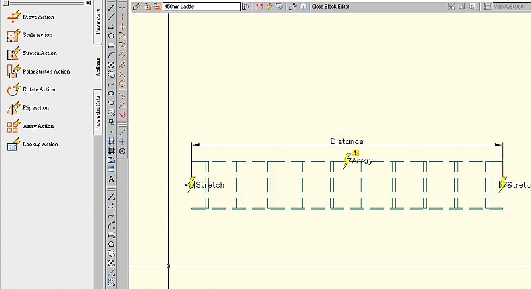Select the Polygon draw tool

pos(111,36)
